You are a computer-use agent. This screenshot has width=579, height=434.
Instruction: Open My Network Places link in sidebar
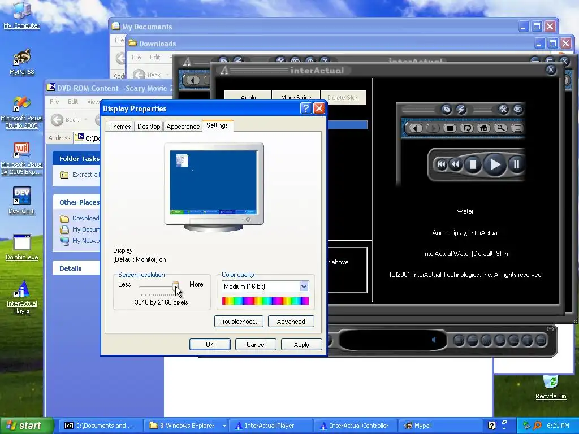pos(86,241)
